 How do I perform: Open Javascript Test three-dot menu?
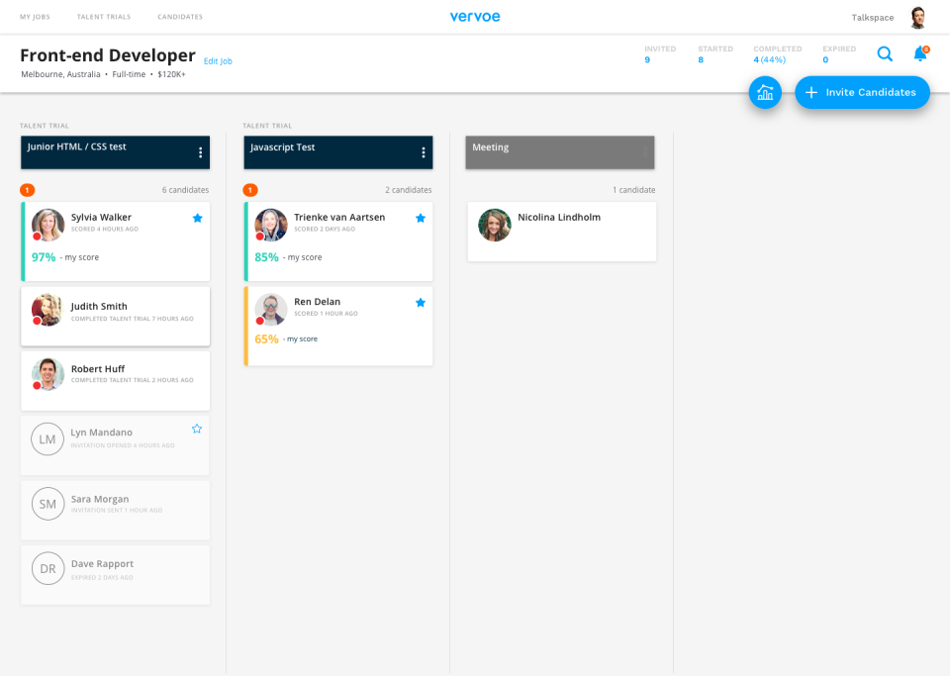coord(424,152)
